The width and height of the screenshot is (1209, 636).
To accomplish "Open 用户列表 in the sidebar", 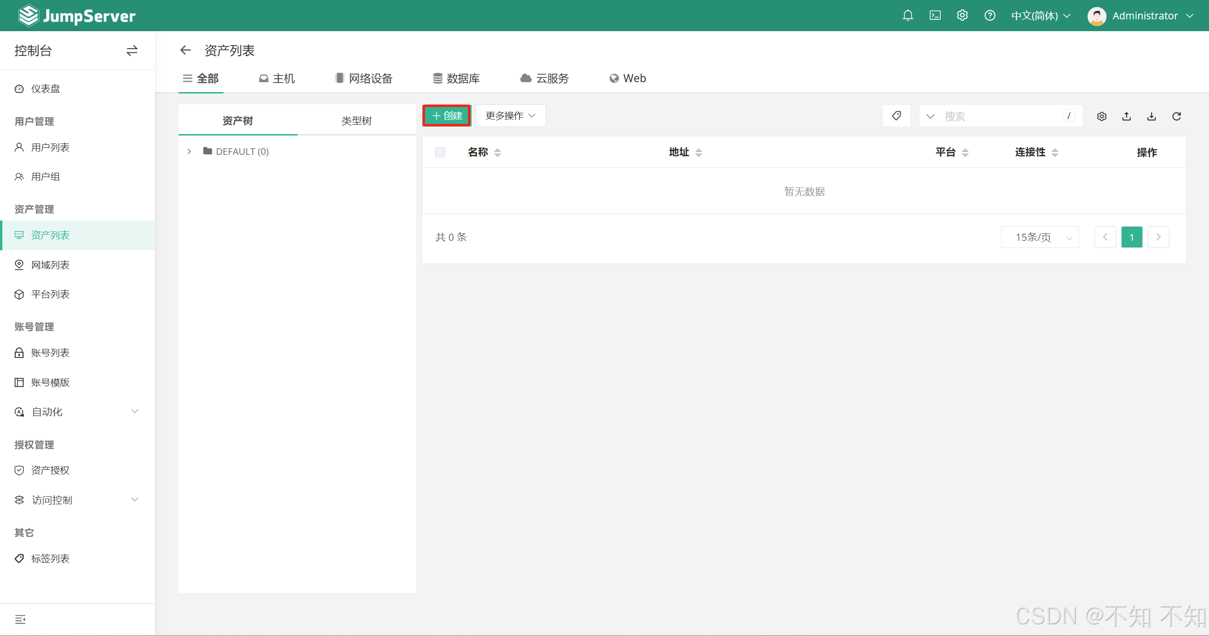I will 50,147.
